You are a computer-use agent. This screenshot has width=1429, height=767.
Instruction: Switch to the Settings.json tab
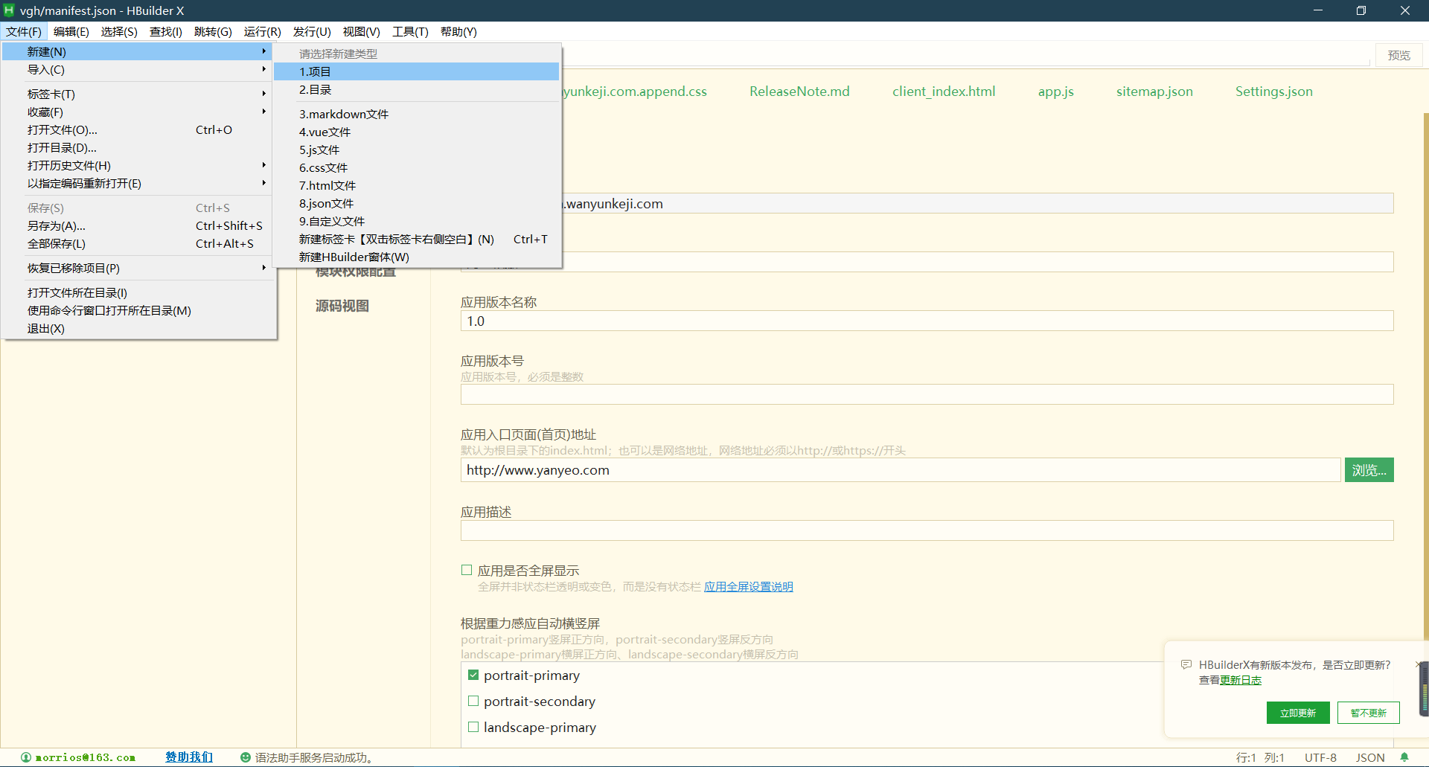point(1273,91)
